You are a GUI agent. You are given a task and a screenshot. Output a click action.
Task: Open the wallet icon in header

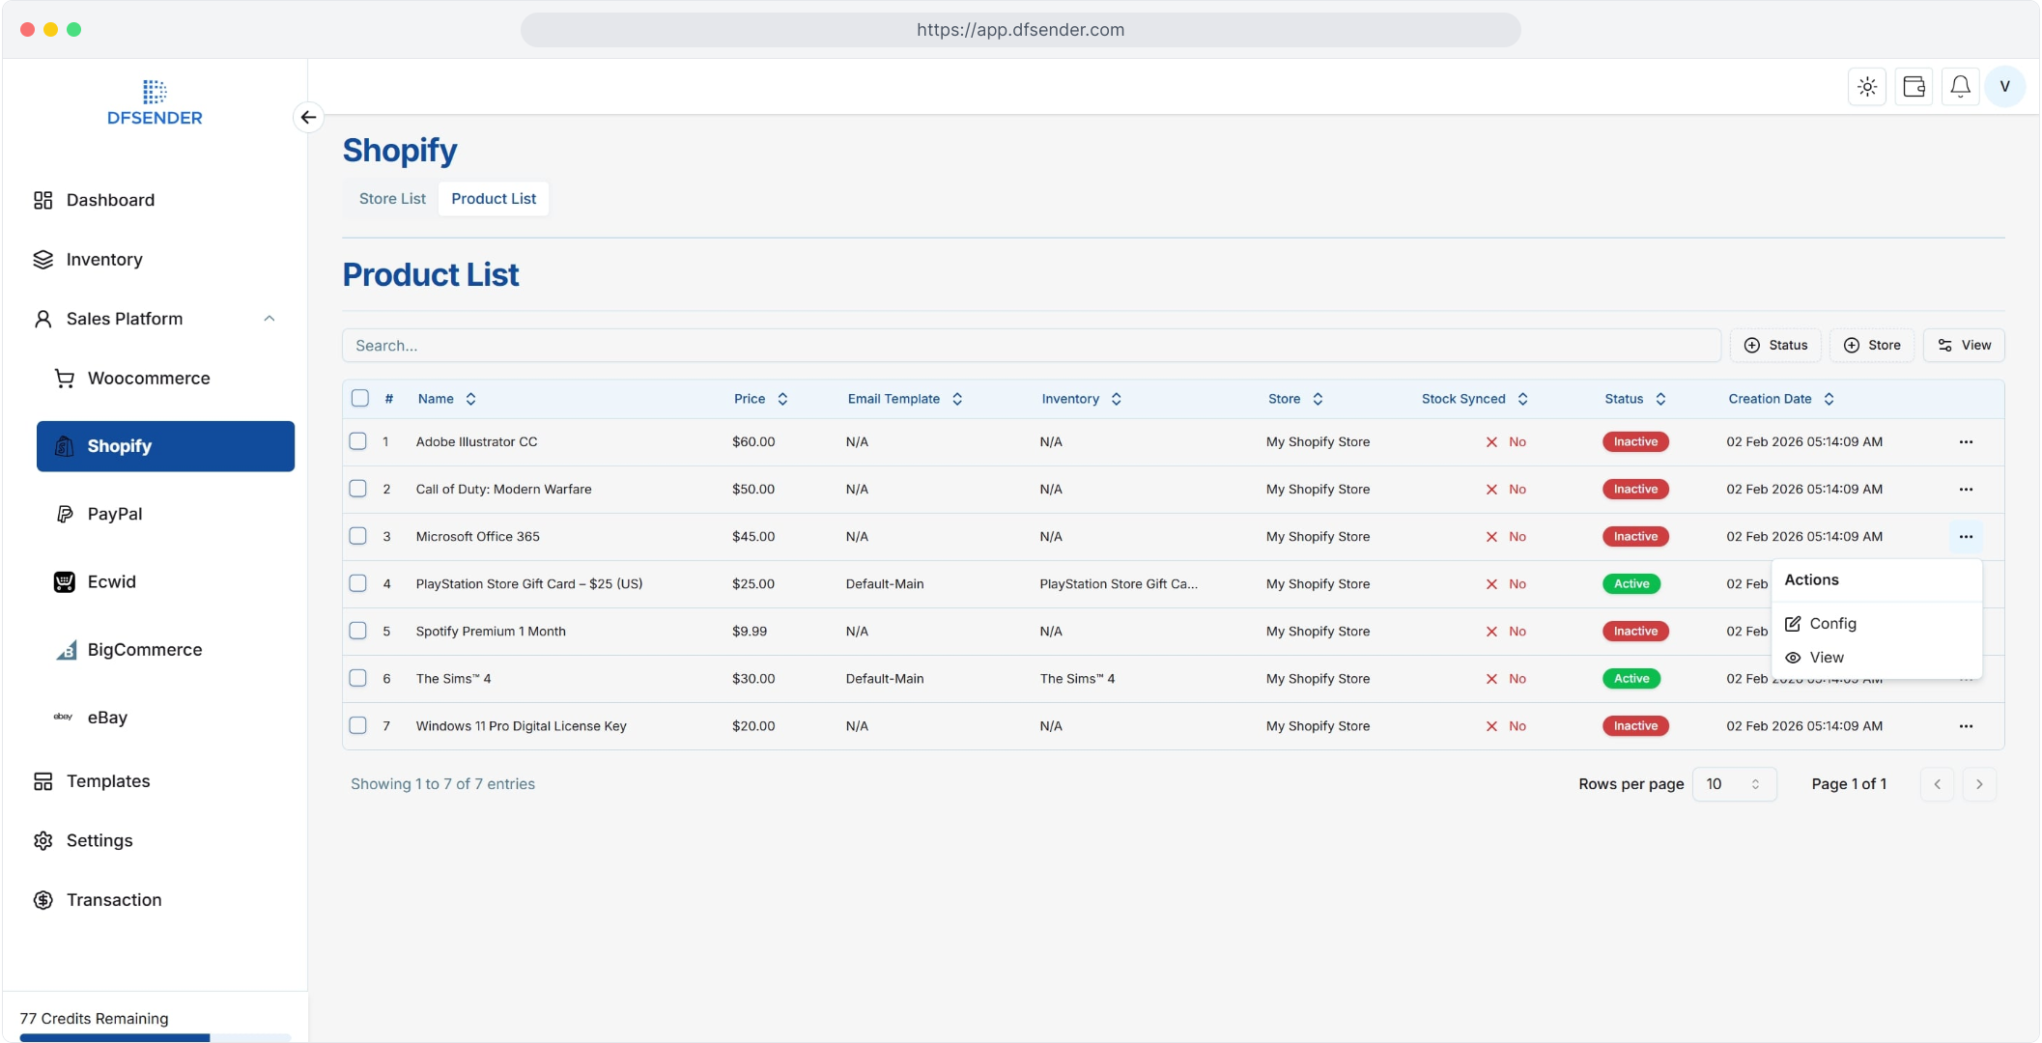1914,87
